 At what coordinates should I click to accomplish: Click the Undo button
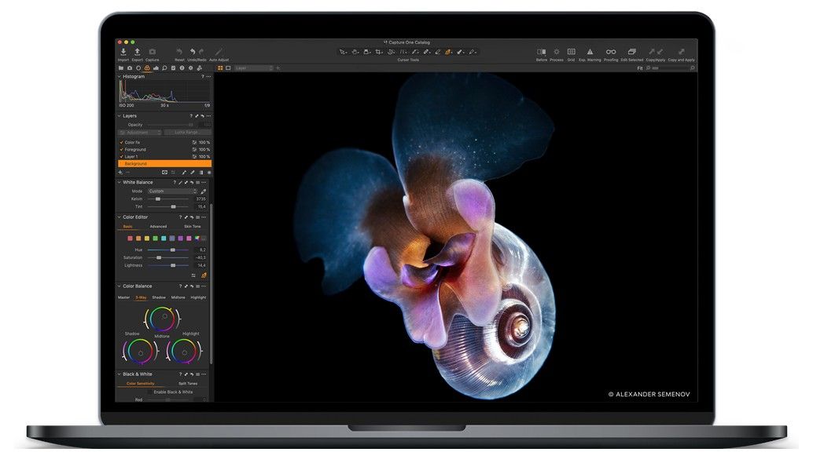(193, 50)
